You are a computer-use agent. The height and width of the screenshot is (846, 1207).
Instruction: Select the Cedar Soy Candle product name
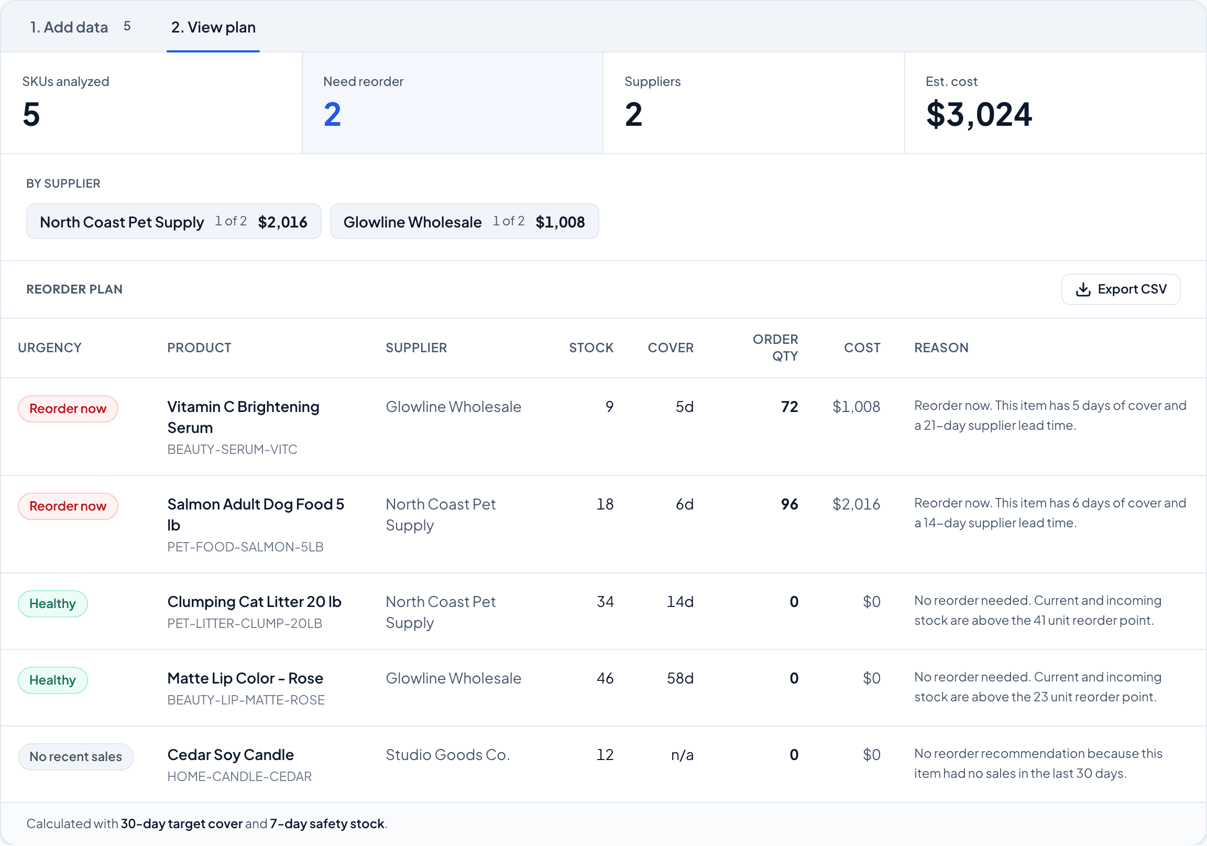pyautogui.click(x=231, y=754)
